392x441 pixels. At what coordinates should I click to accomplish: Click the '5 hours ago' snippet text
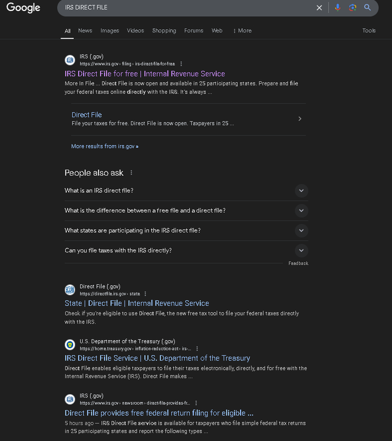click(x=79, y=423)
